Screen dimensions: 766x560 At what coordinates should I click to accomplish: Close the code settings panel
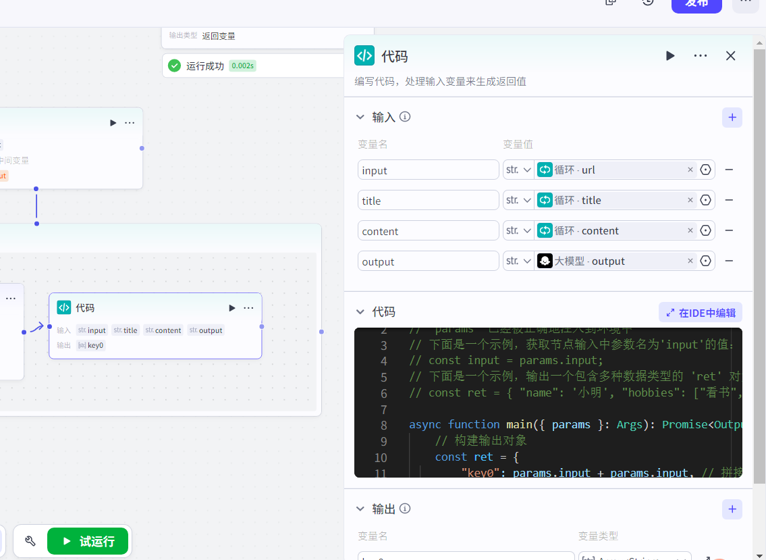pos(730,56)
